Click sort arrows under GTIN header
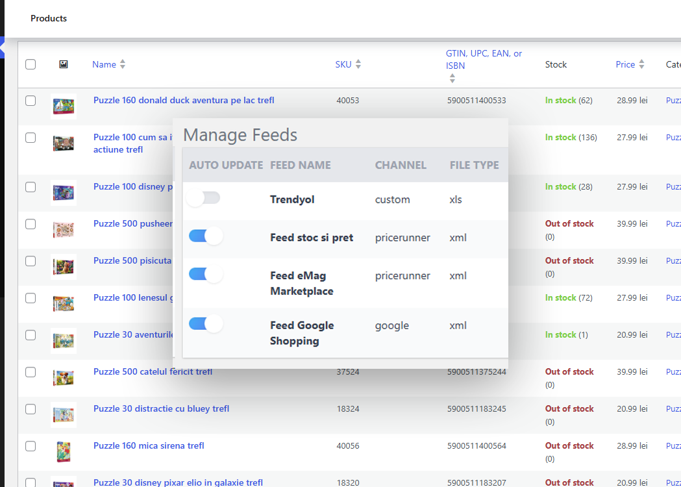Screen dimensions: 681x487 pos(452,79)
